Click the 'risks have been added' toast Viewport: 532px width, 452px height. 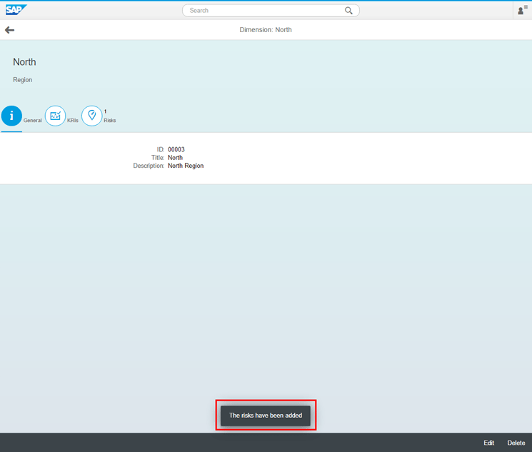[266, 416]
